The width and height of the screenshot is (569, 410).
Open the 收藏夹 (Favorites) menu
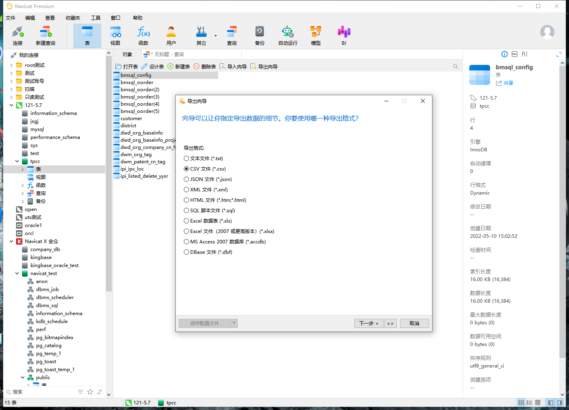click(x=73, y=18)
